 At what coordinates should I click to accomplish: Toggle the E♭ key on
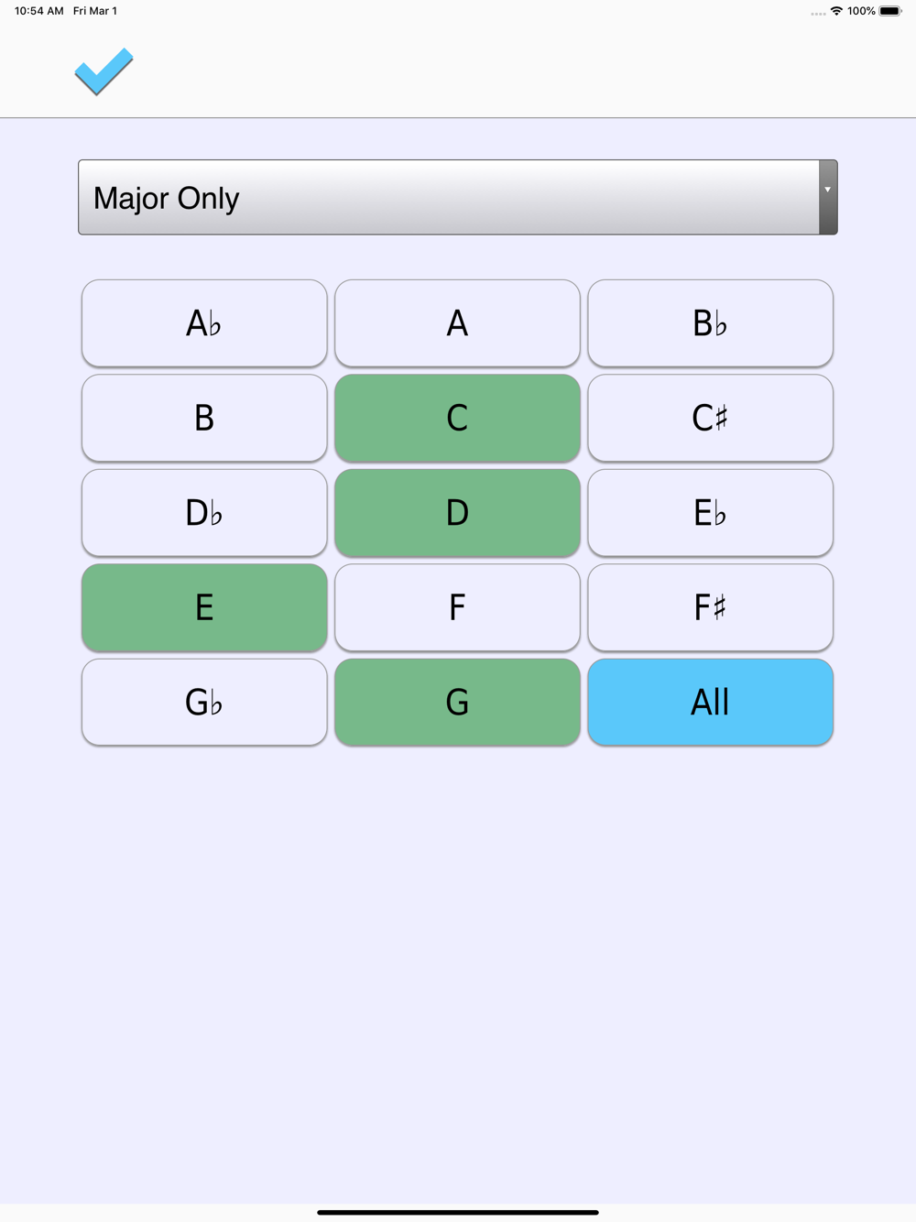[x=710, y=513]
